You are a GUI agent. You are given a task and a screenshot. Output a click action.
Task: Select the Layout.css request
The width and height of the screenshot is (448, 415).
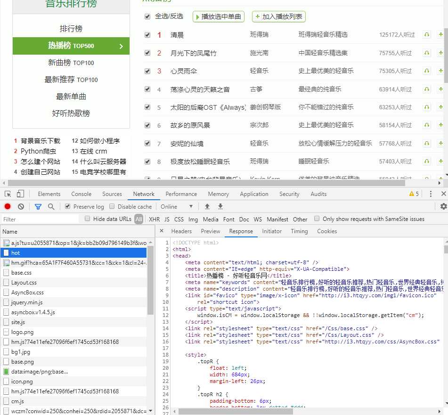(73, 283)
